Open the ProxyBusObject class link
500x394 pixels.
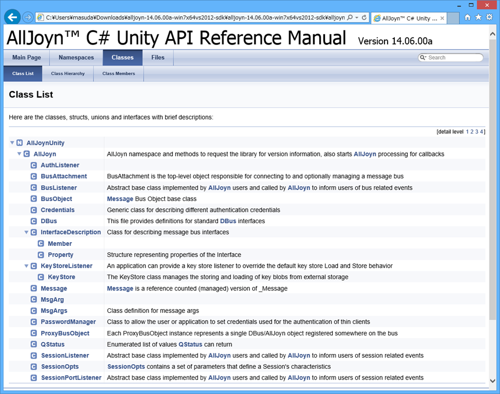point(65,333)
